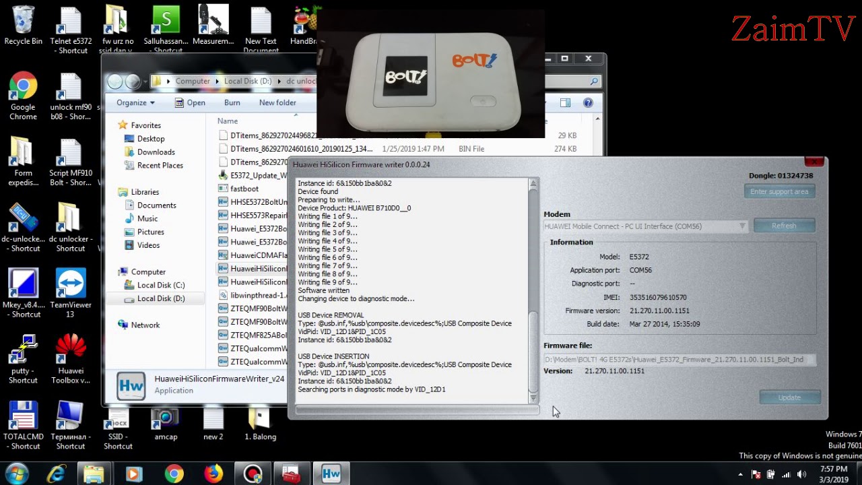Switch to Windows Explorer in the taskbar

coord(94,474)
